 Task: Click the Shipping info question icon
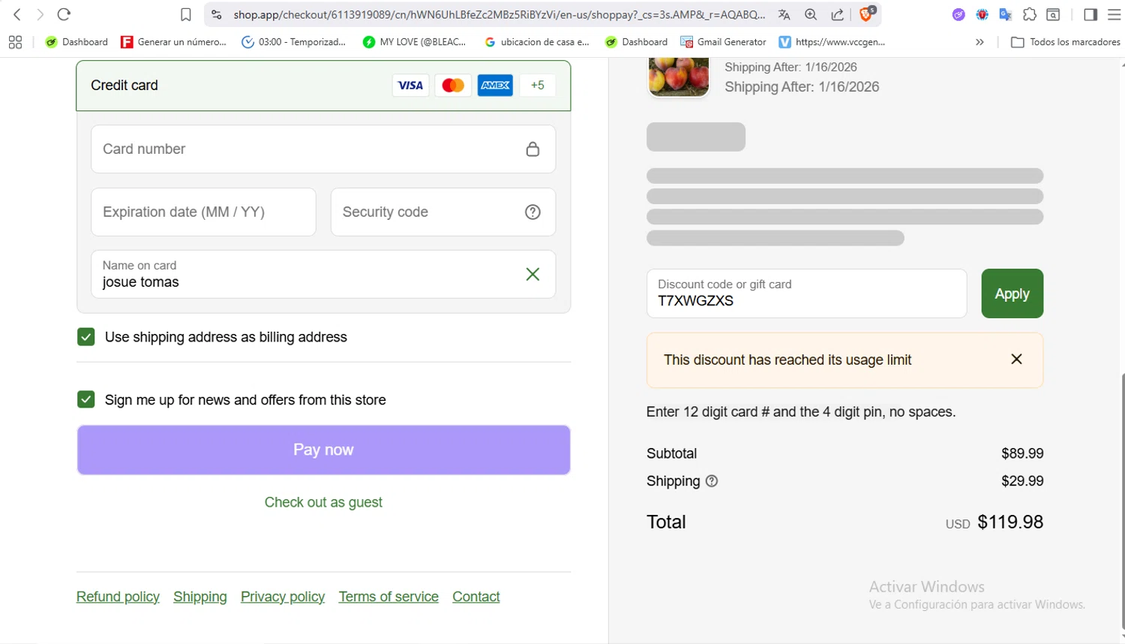click(x=712, y=481)
